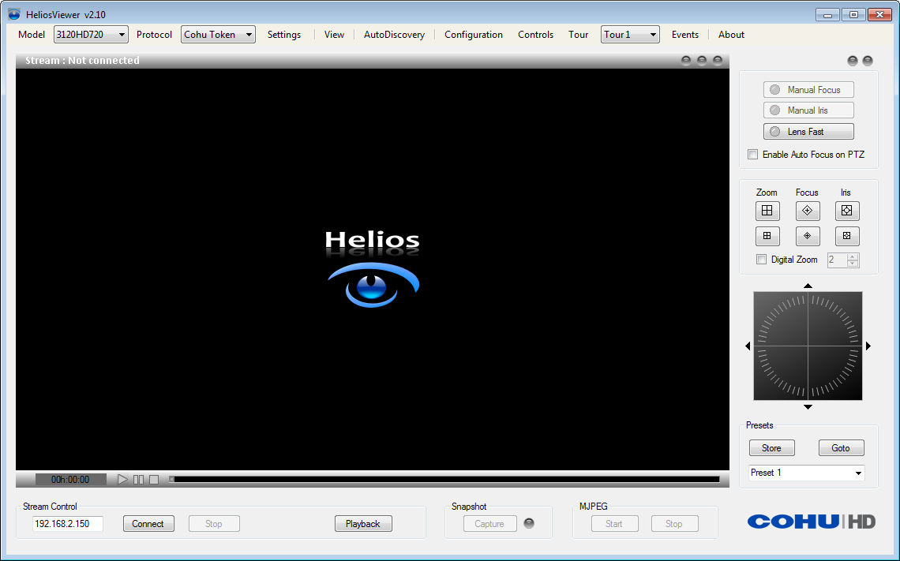Open the About menu
Viewport: 900px width, 561px height.
pyautogui.click(x=731, y=35)
